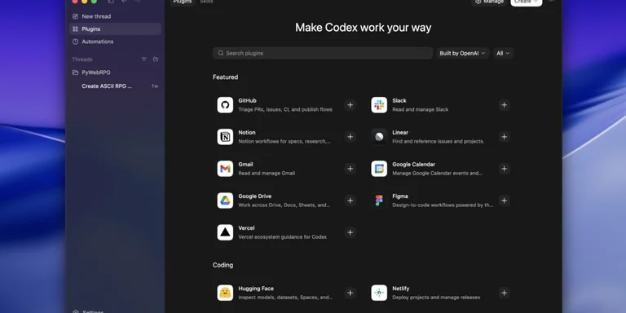Add the Figma plugin with its plus button

(x=505, y=201)
